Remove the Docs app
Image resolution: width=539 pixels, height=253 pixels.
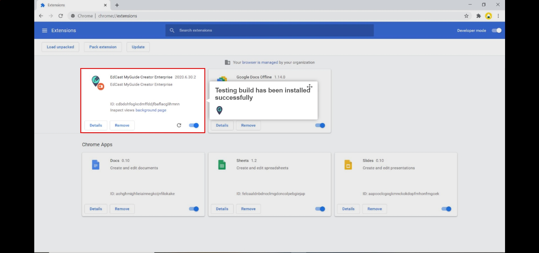[x=122, y=209]
